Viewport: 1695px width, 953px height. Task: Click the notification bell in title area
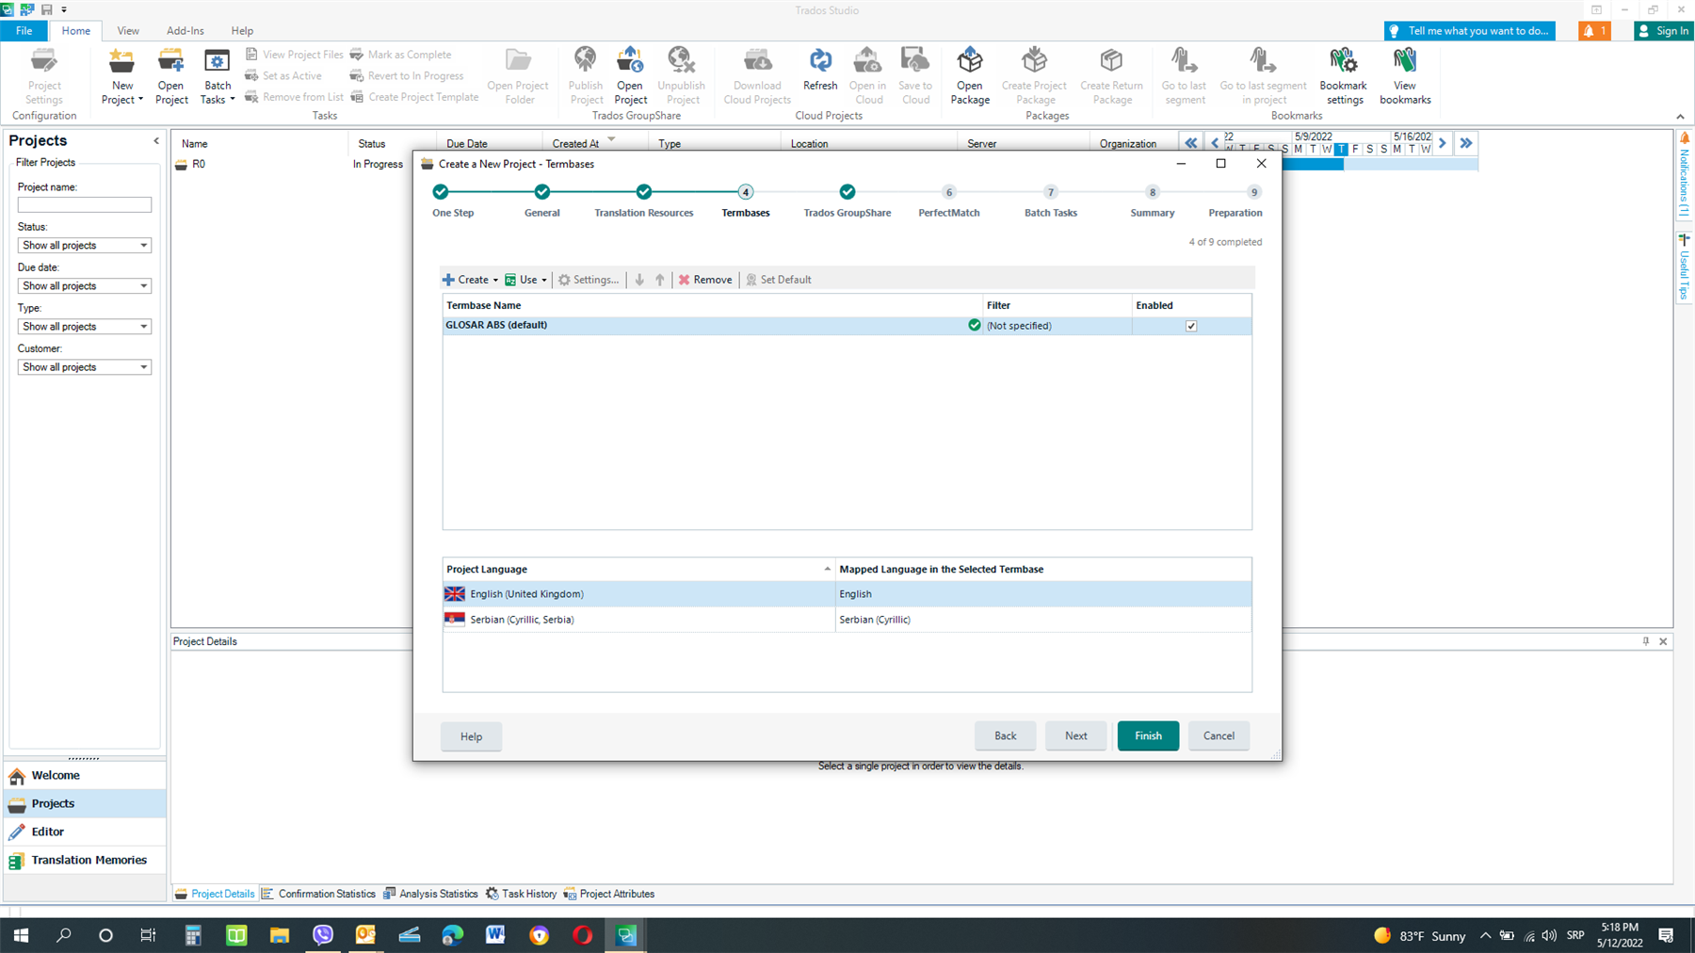click(x=1594, y=31)
